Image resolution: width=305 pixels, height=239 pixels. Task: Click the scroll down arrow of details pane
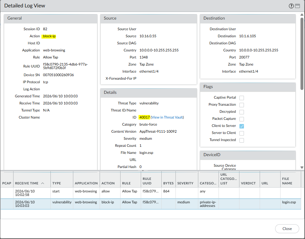[x=302, y=167]
